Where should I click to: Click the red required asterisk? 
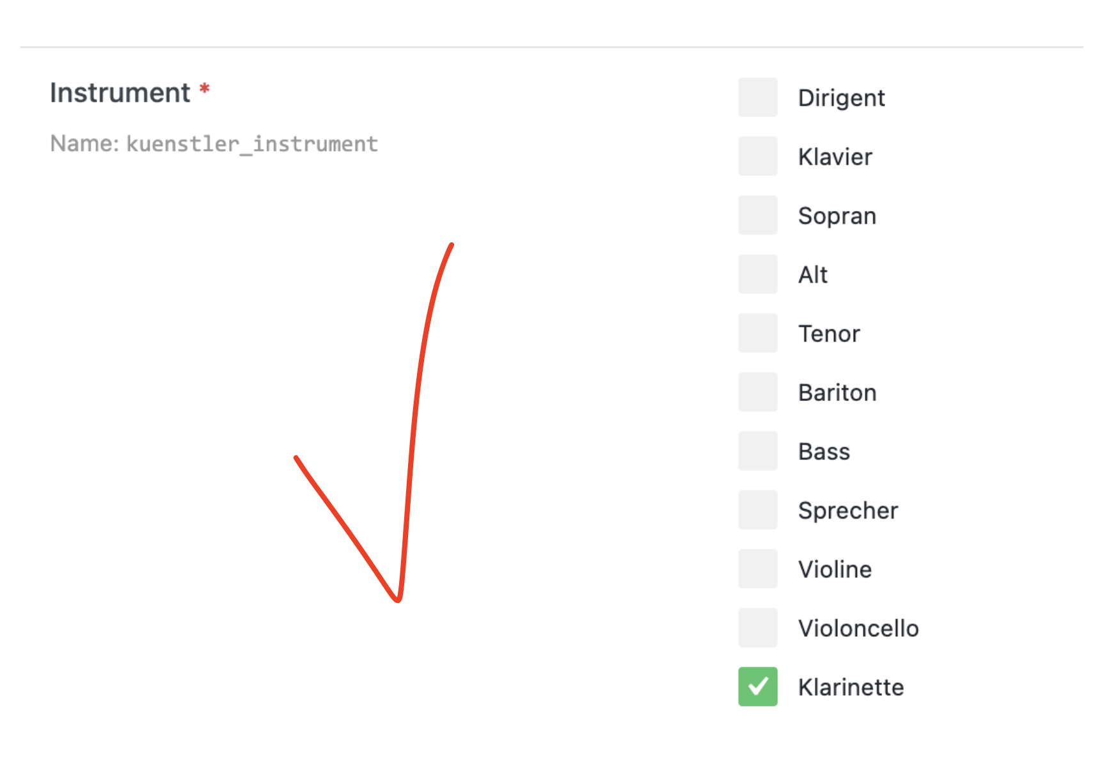pyautogui.click(x=205, y=88)
